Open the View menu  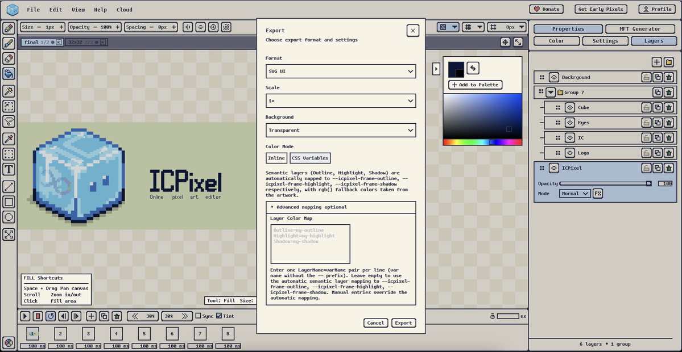[x=78, y=10]
